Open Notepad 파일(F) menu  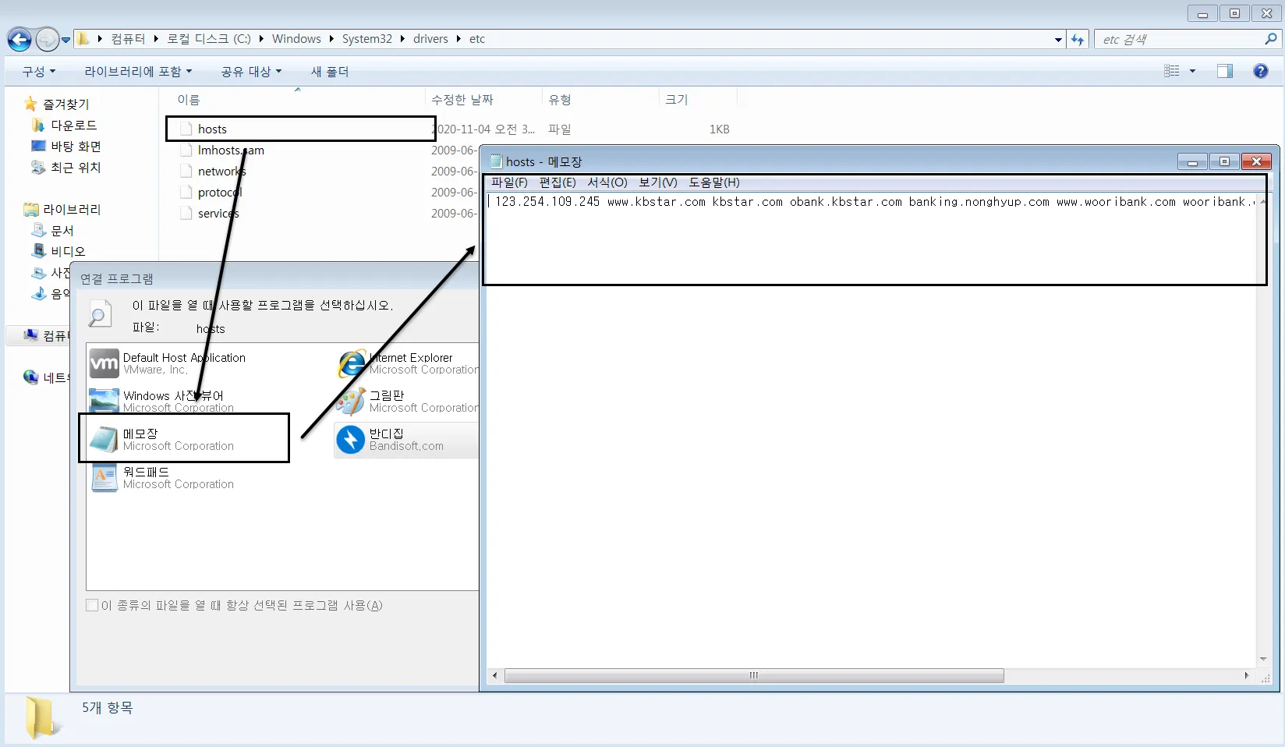pyautogui.click(x=509, y=182)
